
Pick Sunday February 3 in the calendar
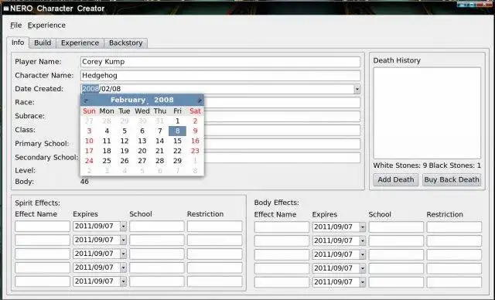coord(89,131)
